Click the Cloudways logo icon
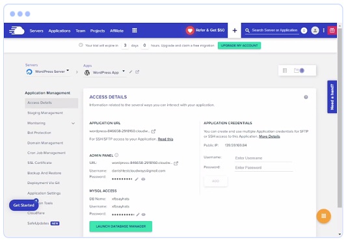 tap(16, 31)
